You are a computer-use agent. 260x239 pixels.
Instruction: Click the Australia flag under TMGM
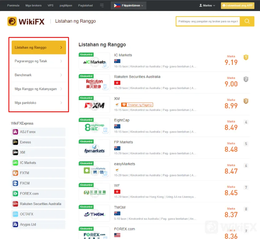[x=117, y=214]
